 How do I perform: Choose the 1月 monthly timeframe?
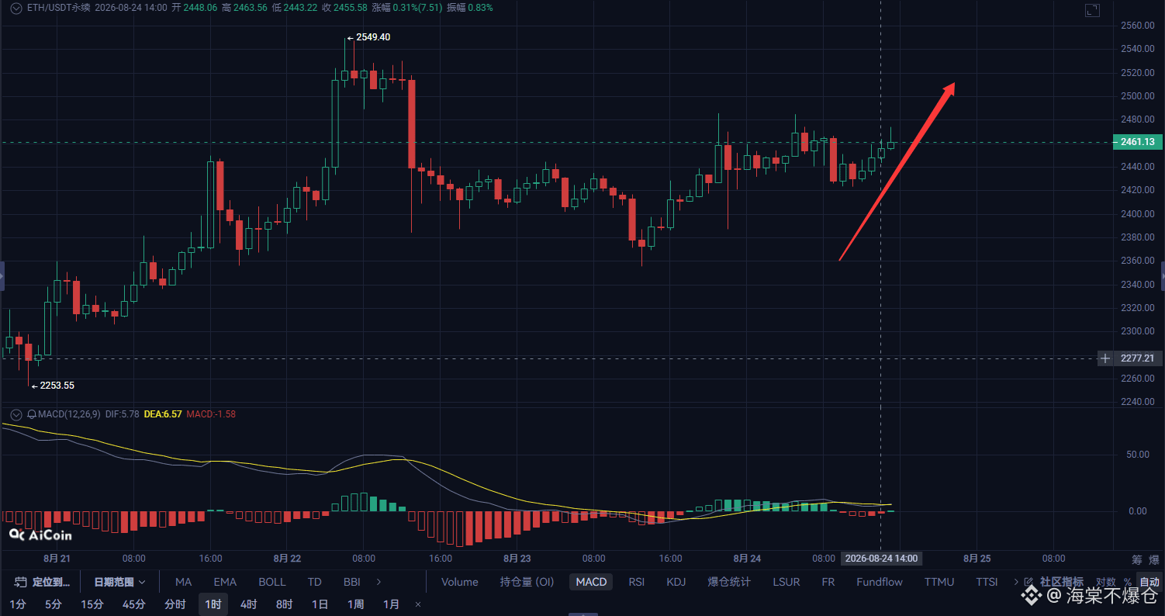tap(392, 604)
